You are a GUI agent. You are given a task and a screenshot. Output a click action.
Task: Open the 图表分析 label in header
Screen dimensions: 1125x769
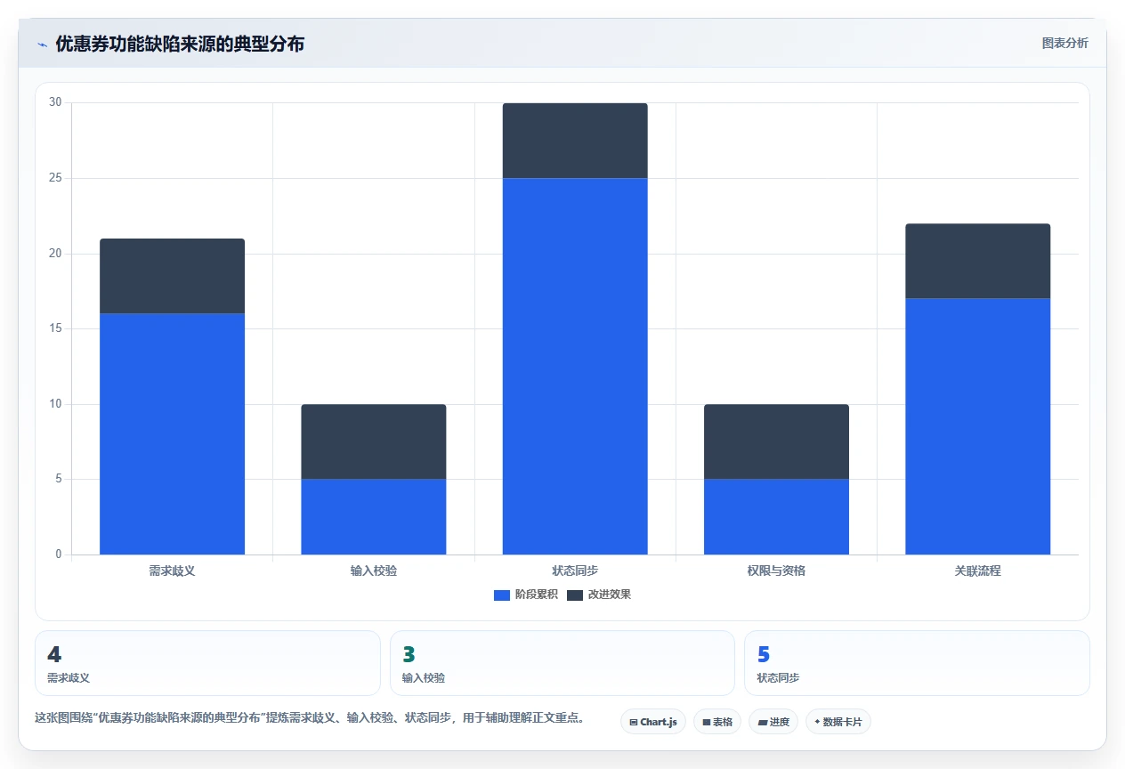[1064, 43]
